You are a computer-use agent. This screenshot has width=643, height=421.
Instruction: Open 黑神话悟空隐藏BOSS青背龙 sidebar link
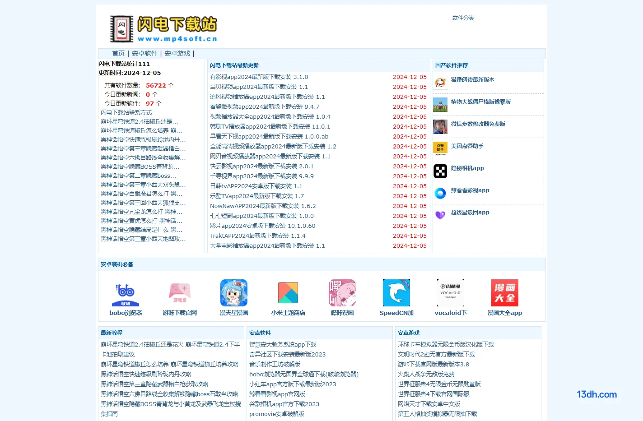(x=140, y=167)
